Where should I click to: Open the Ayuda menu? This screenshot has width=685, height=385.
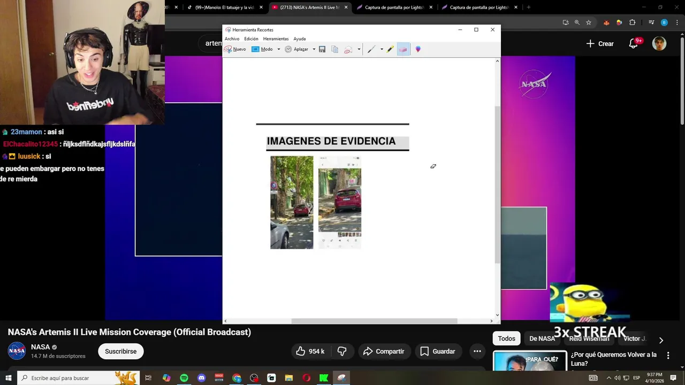(x=299, y=39)
